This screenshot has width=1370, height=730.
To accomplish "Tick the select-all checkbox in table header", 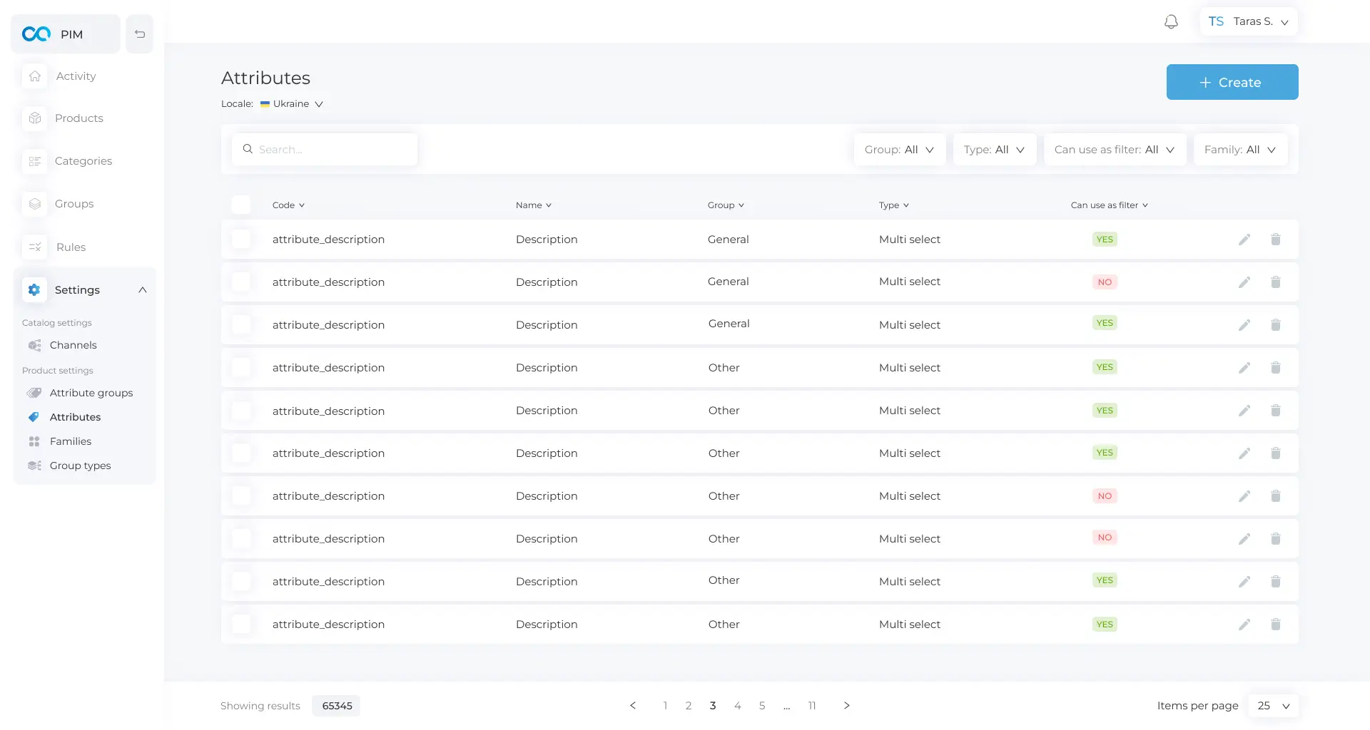I will (241, 205).
